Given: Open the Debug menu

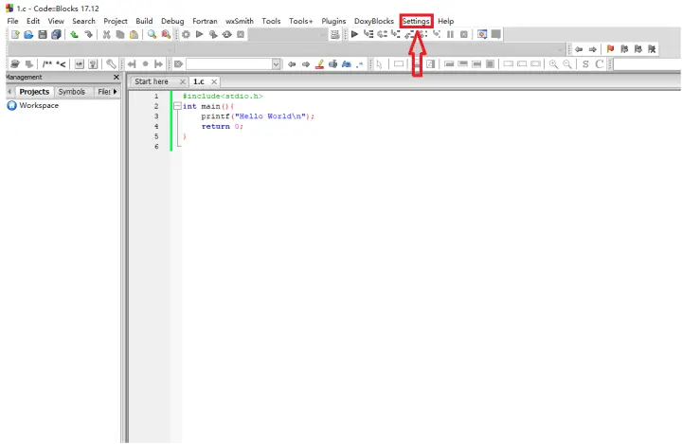Looking at the screenshot, I should [172, 21].
